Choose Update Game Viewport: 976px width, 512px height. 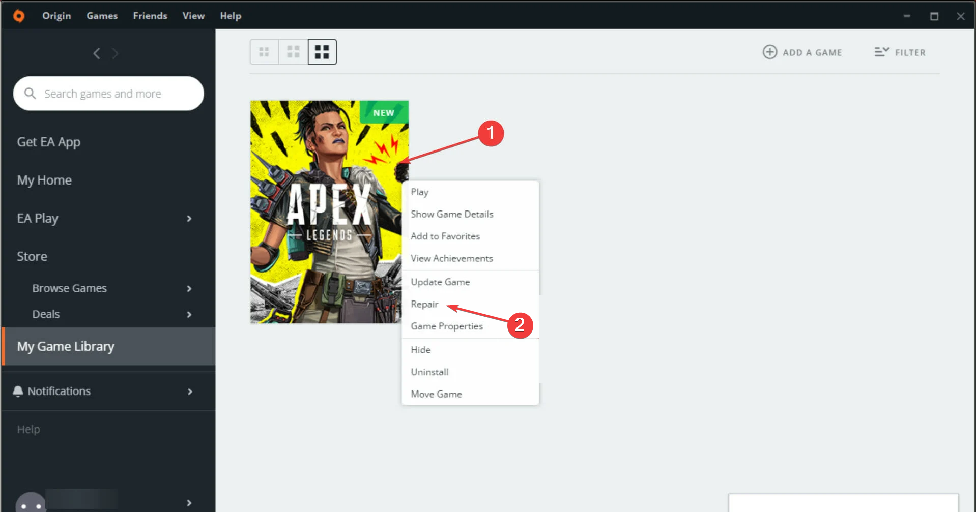click(470, 282)
